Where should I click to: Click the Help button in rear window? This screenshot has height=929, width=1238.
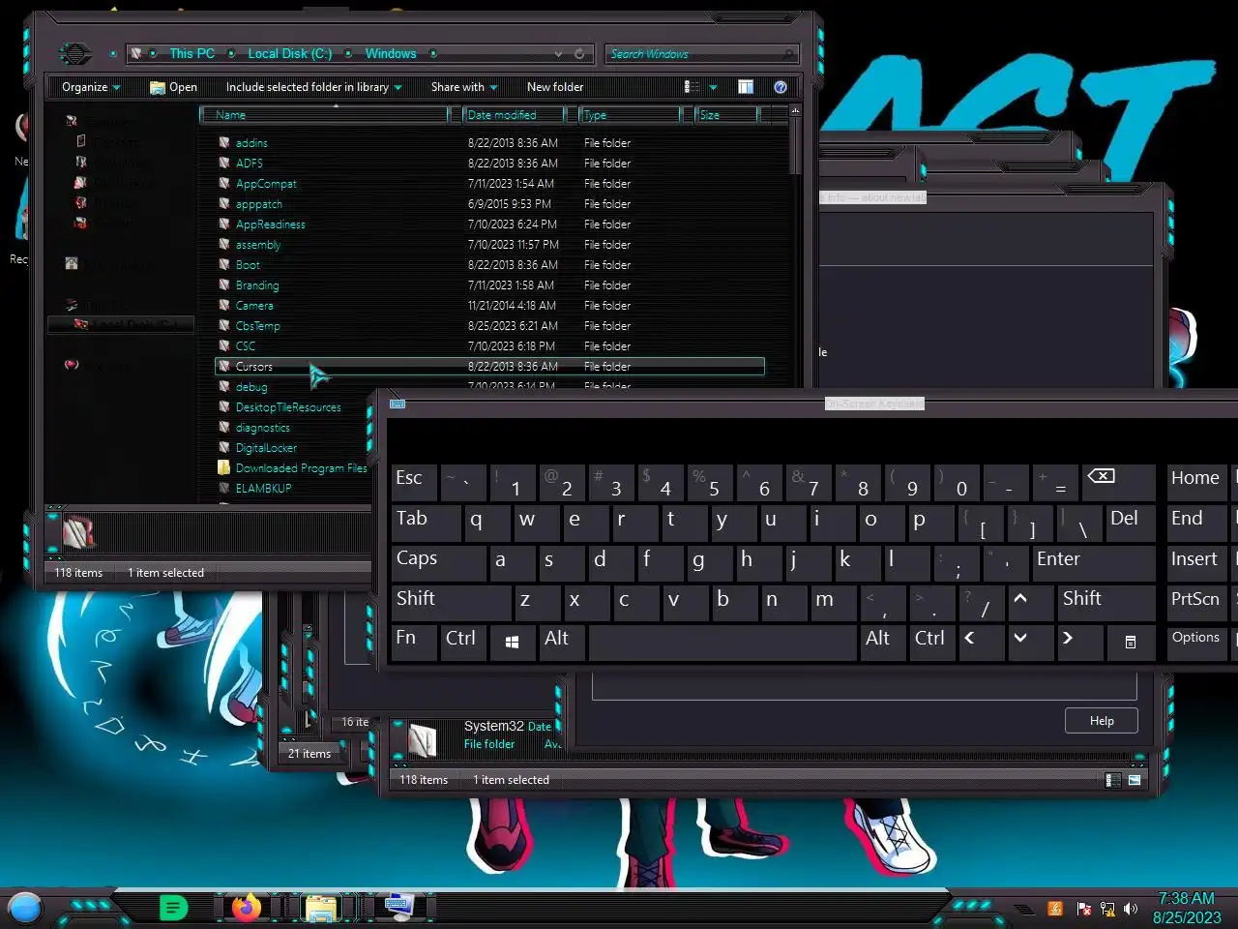(1102, 721)
